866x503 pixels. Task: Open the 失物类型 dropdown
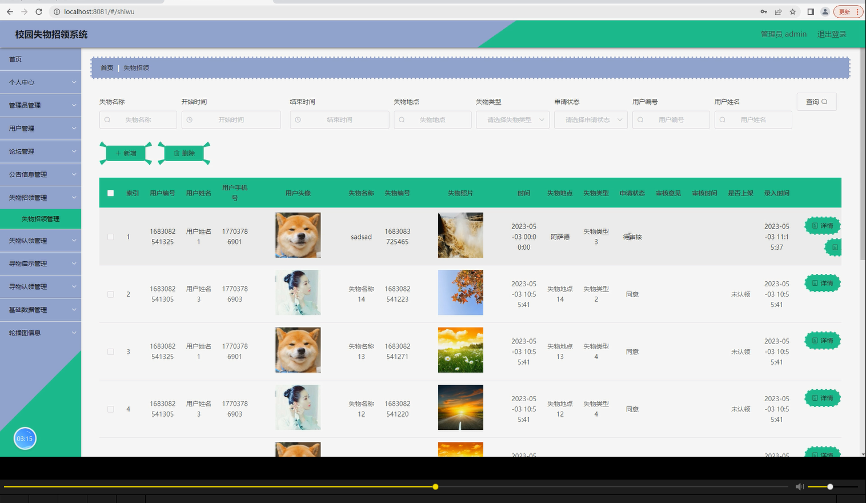(513, 120)
